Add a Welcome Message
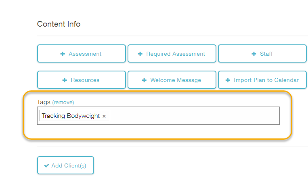 [172, 80]
